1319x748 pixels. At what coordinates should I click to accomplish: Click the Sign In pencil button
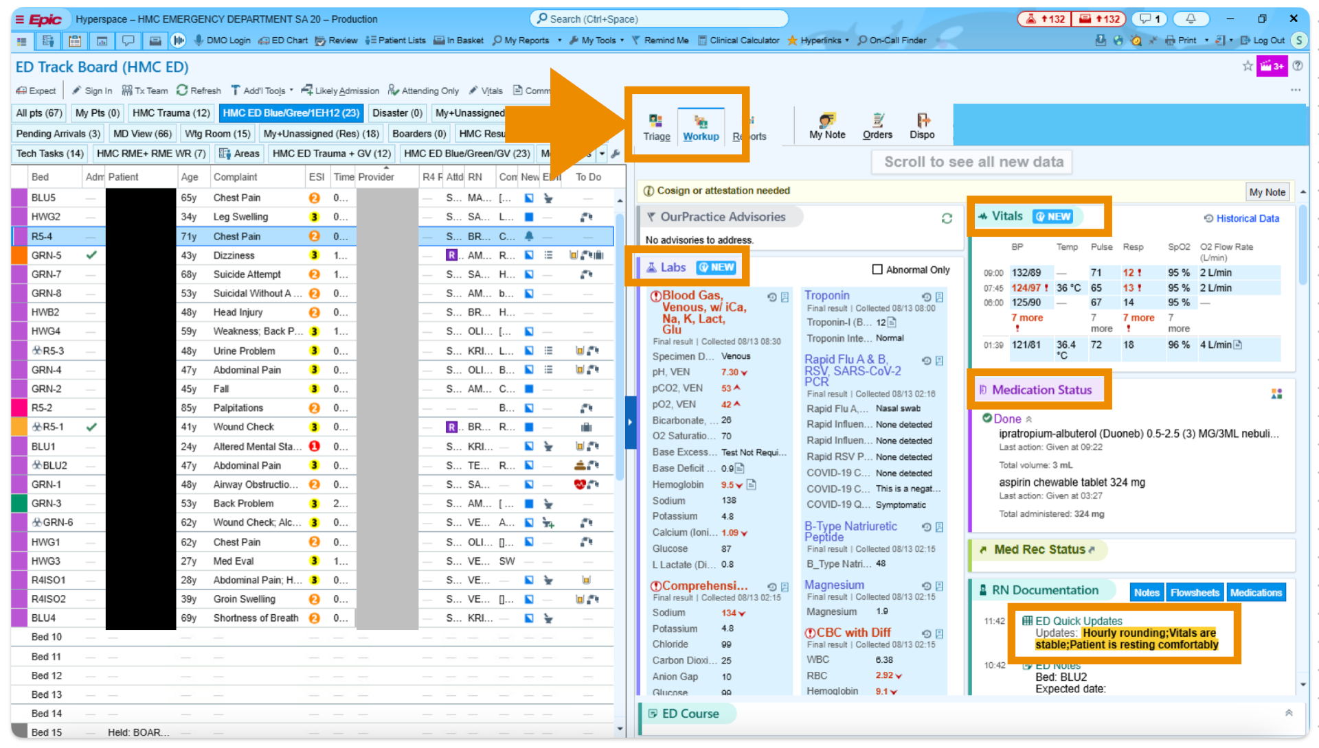pyautogui.click(x=92, y=91)
